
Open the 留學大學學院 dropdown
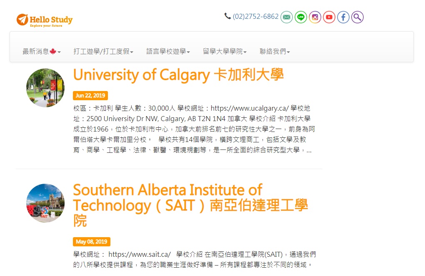(225, 51)
